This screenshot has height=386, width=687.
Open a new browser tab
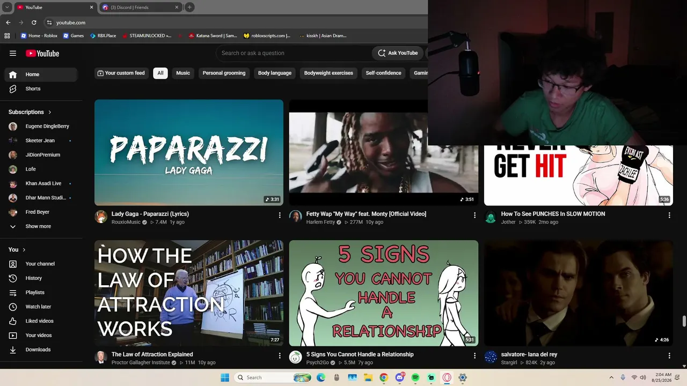(189, 8)
